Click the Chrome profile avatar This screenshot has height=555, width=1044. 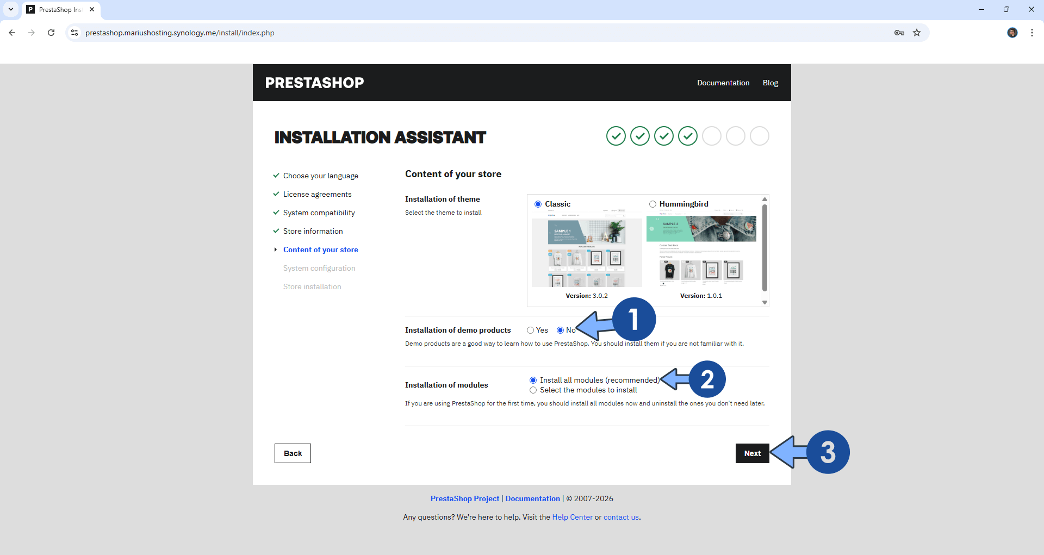point(1012,33)
